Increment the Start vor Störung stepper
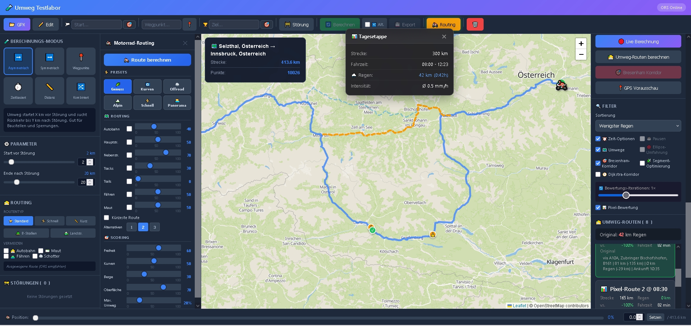Image resolution: width=691 pixels, height=326 pixels. point(90,160)
